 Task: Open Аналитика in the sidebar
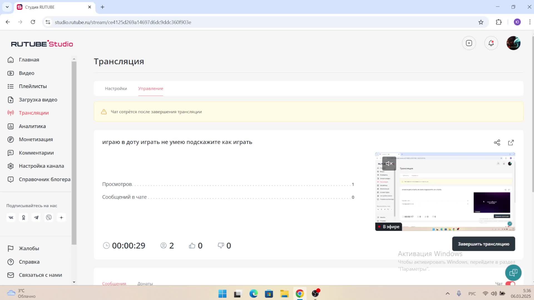pos(32,126)
